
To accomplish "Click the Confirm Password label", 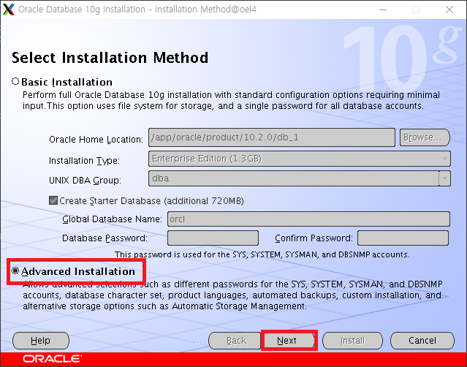I will coord(314,238).
